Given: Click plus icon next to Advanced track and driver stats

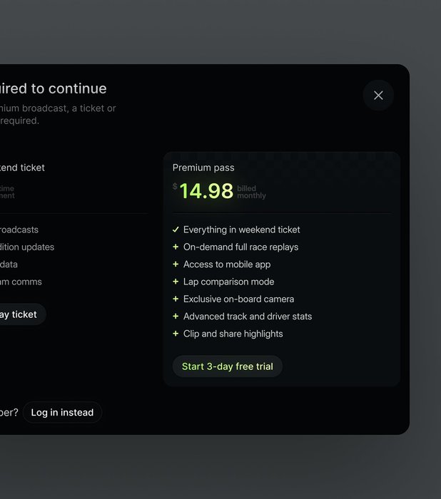Looking at the screenshot, I should click(176, 317).
